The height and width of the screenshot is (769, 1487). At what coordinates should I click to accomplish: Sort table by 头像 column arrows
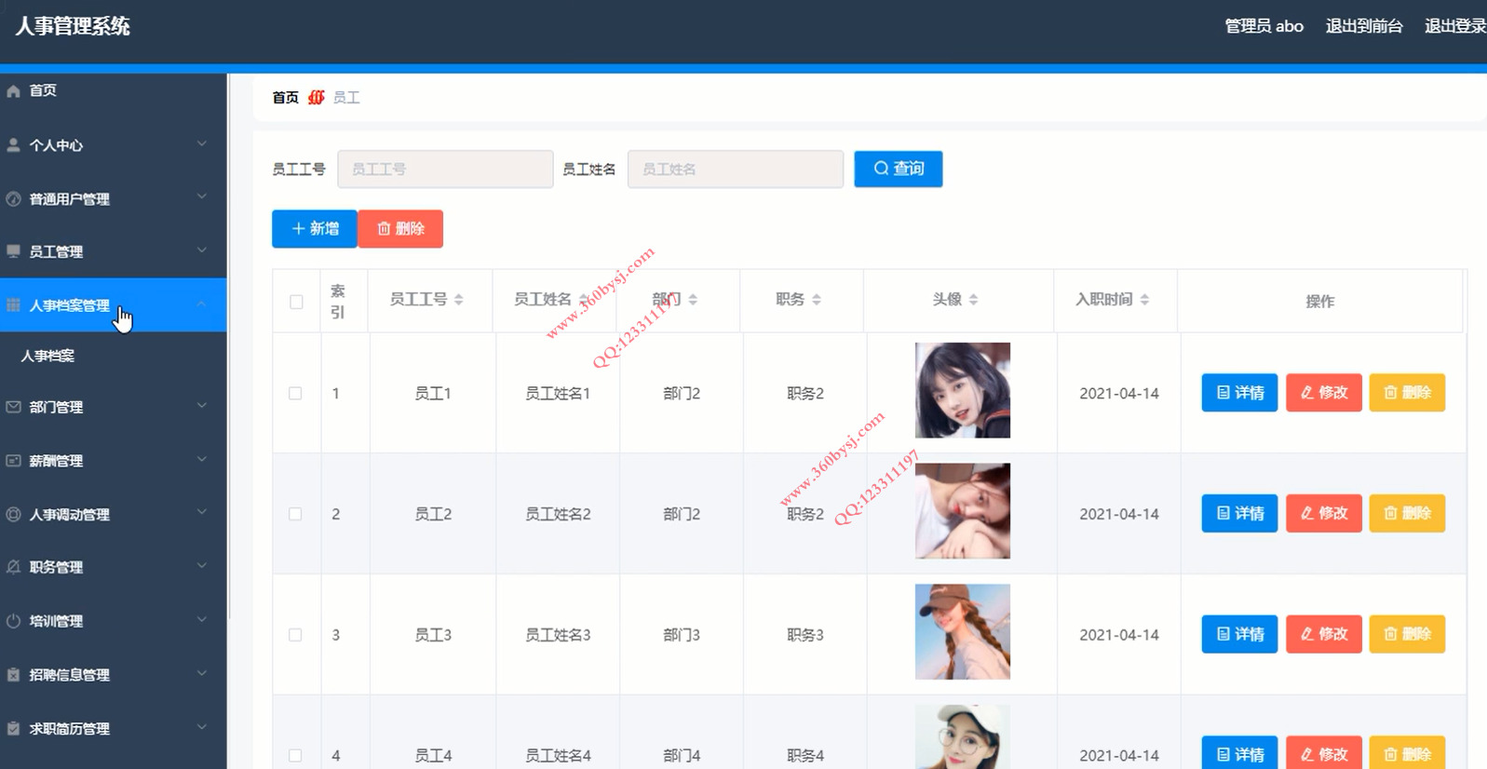pyautogui.click(x=974, y=300)
